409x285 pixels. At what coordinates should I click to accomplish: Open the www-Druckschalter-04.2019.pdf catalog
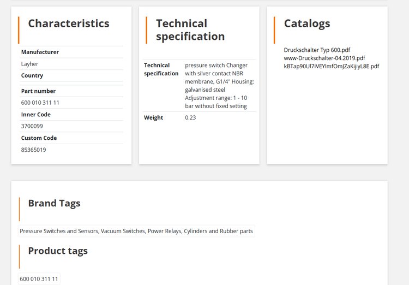324,58
